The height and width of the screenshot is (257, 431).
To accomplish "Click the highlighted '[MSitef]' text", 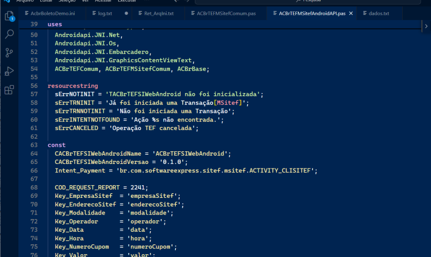I will click(x=228, y=103).
